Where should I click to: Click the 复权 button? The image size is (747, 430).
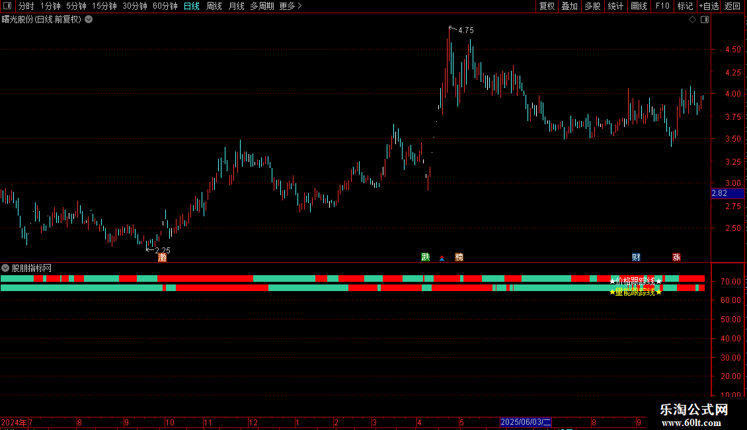547,6
